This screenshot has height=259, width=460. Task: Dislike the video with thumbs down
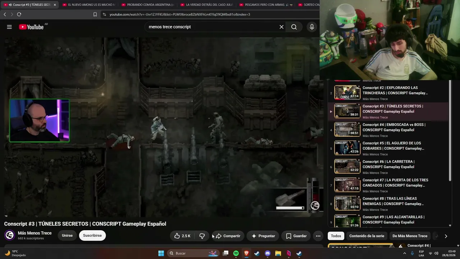tap(202, 236)
